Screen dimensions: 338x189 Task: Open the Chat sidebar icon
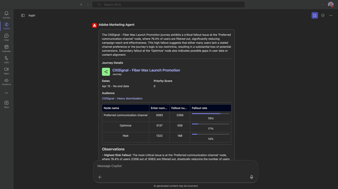(6, 37)
